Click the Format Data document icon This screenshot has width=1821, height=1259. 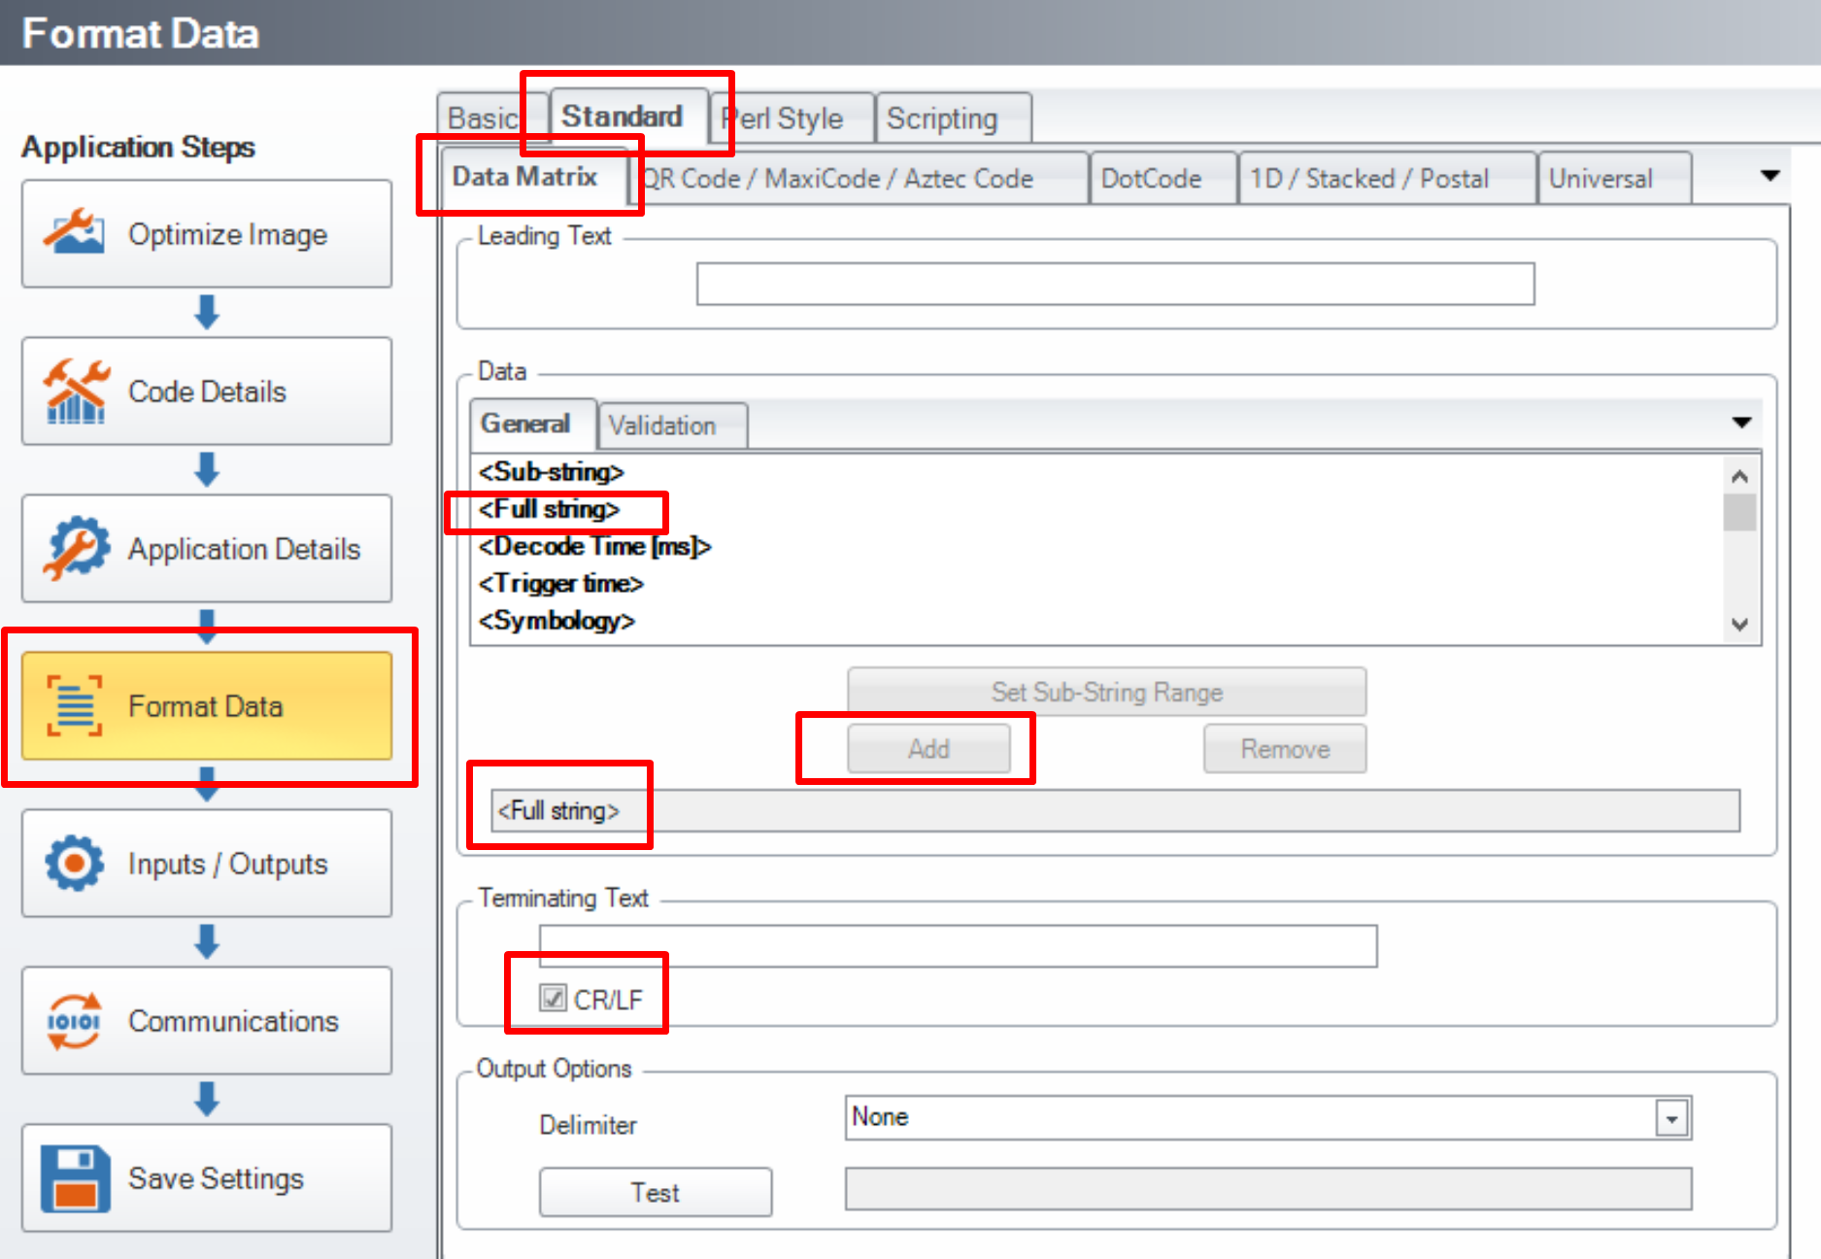pyautogui.click(x=74, y=706)
